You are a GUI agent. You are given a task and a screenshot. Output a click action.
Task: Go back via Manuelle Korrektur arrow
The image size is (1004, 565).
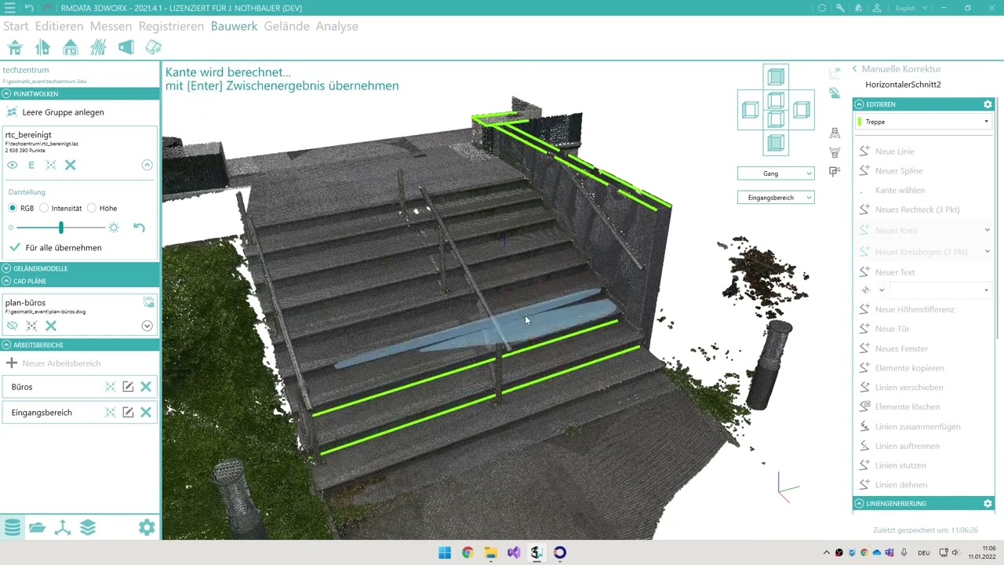pos(855,69)
